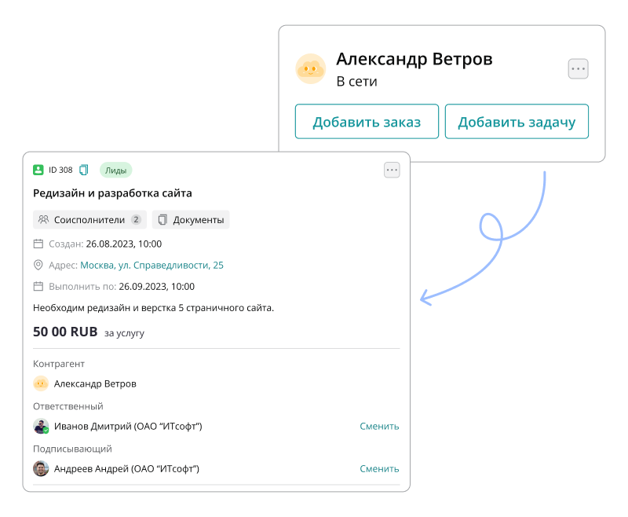Click the calendar icon beside Создан date
Image resolution: width=628 pixels, height=517 pixels.
38,244
